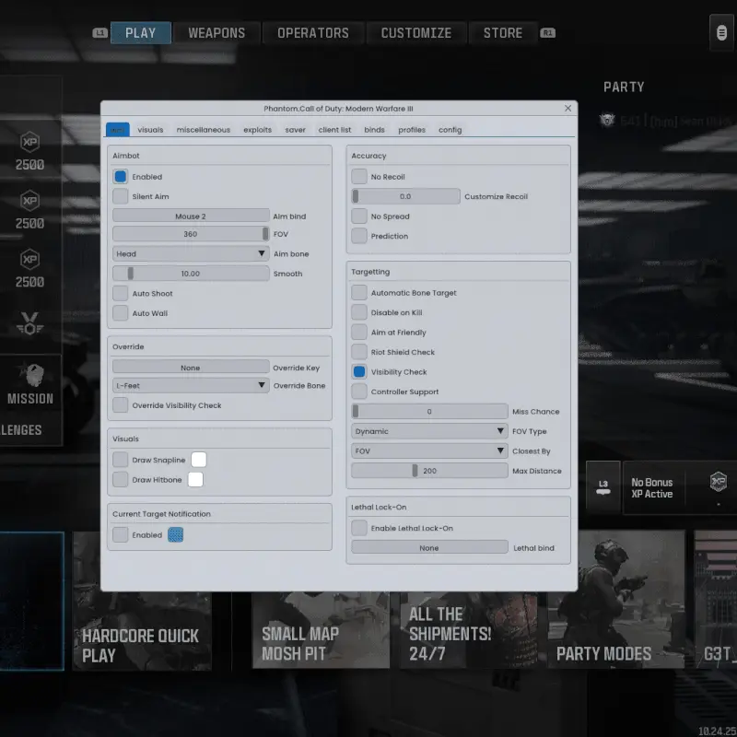Image resolution: width=737 pixels, height=737 pixels.
Task: Click the None Lethal bind button
Action: coord(429,548)
